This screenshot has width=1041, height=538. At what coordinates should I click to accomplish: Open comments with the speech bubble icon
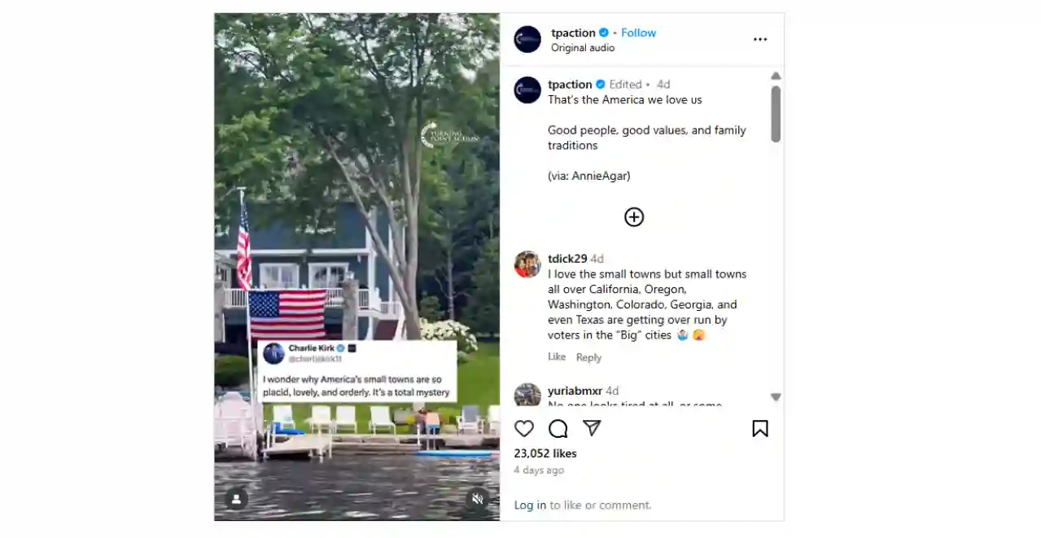[558, 429]
